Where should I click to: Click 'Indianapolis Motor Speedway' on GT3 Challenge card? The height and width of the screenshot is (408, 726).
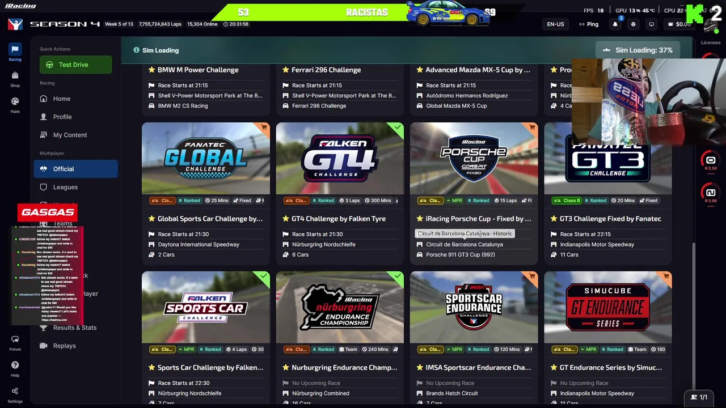tap(597, 244)
